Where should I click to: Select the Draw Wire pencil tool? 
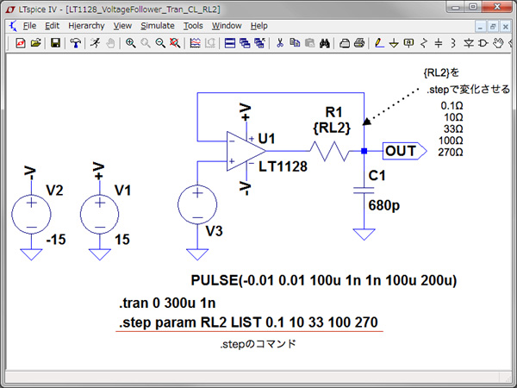[x=378, y=42]
